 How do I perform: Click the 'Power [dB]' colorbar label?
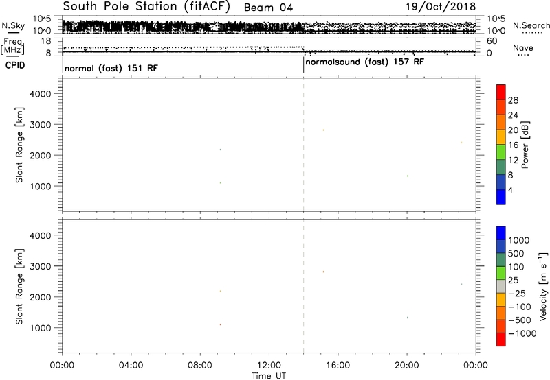525,145
